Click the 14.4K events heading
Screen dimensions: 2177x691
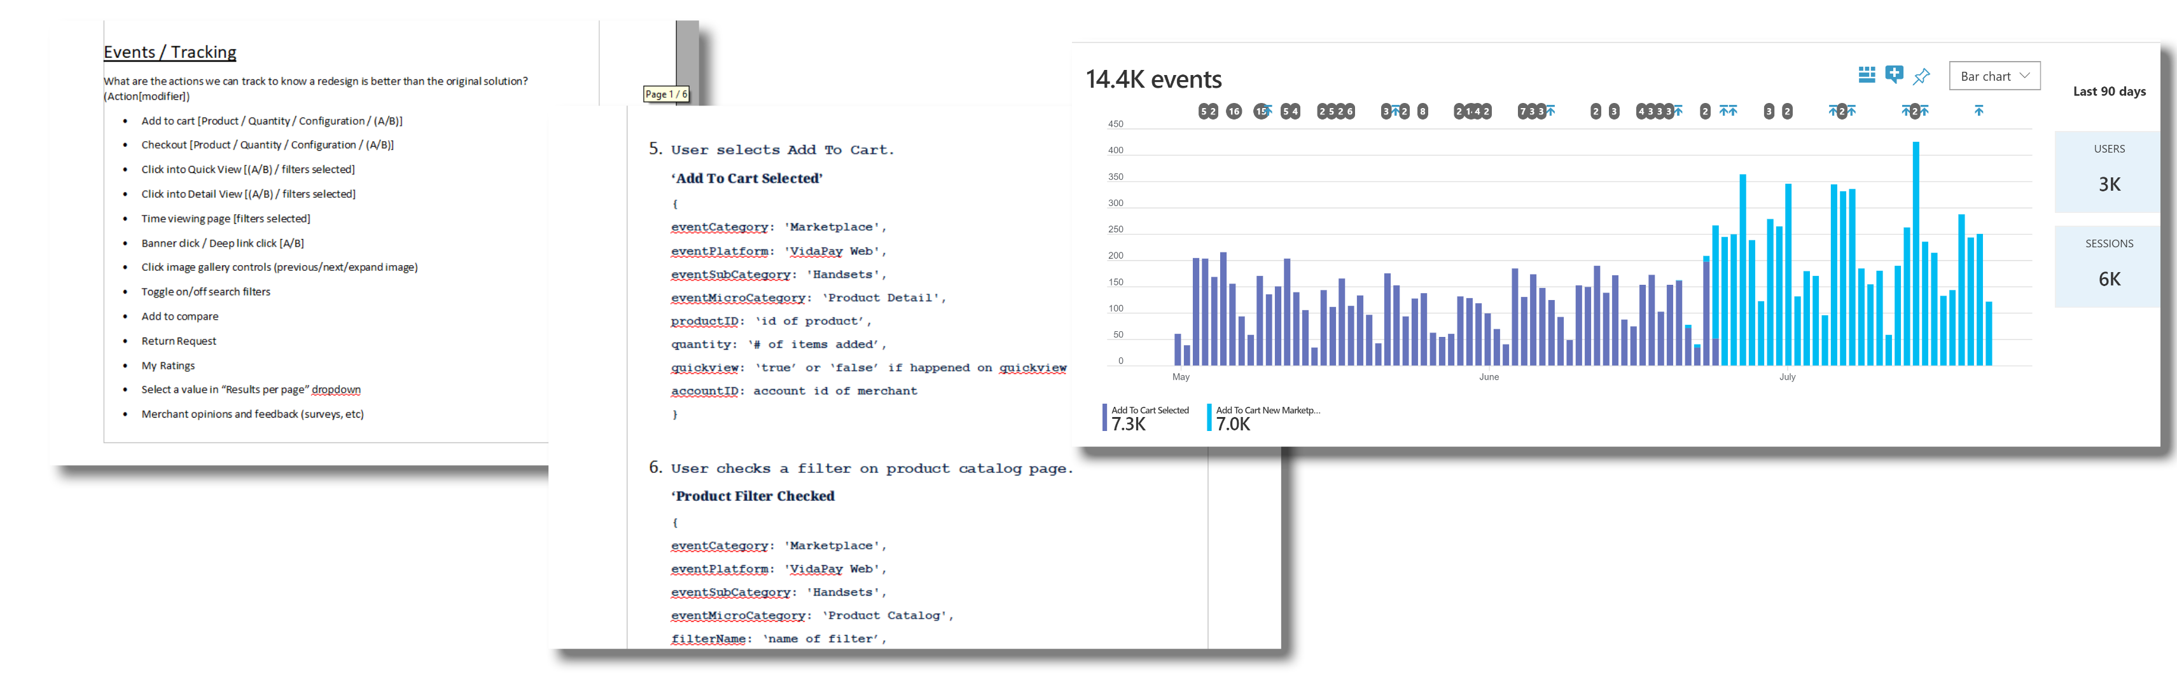coord(1153,79)
